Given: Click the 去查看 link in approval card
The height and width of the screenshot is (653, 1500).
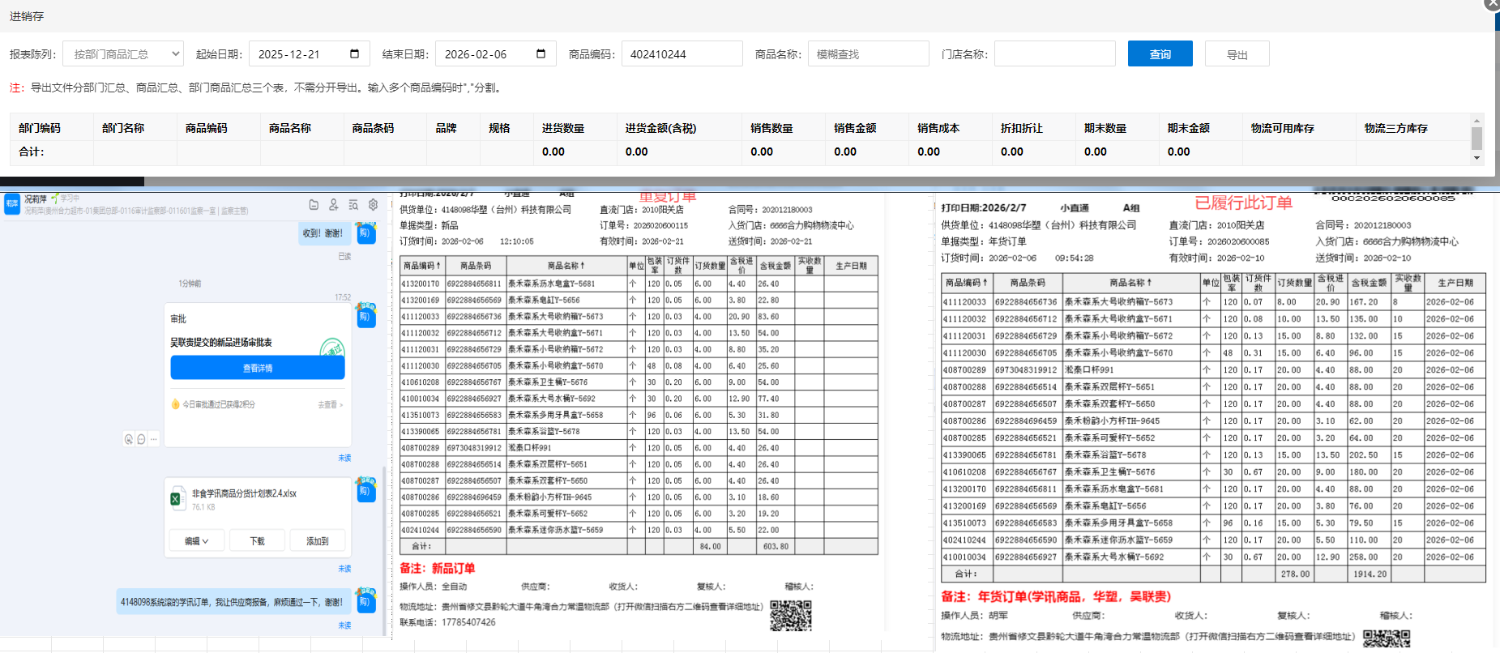Looking at the screenshot, I should (x=330, y=404).
